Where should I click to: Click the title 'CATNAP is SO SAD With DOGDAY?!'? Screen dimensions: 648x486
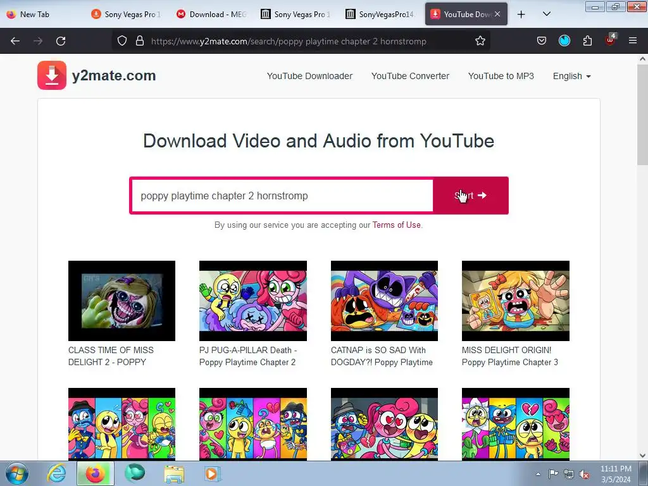382,356
